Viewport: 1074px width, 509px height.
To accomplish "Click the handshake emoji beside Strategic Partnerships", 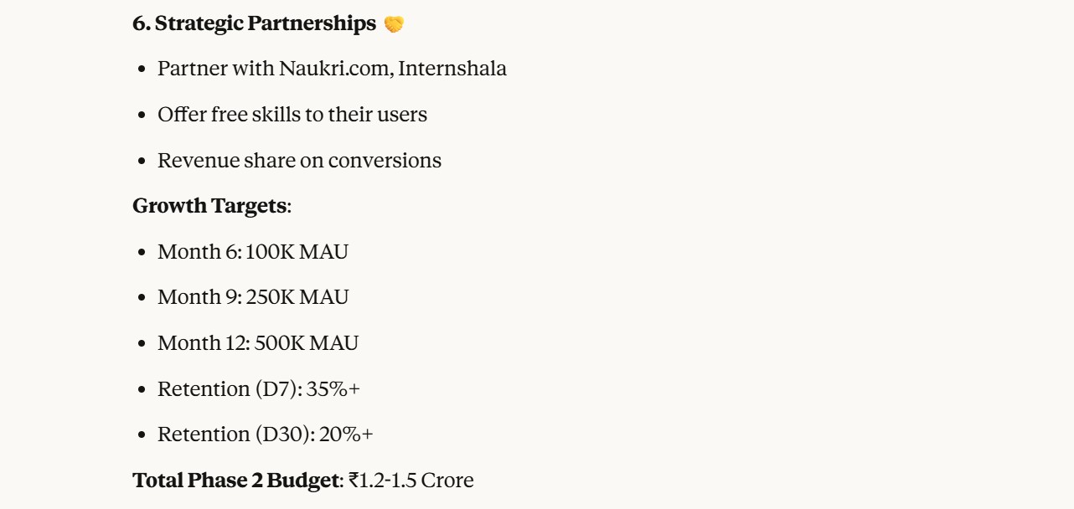I will tap(394, 24).
